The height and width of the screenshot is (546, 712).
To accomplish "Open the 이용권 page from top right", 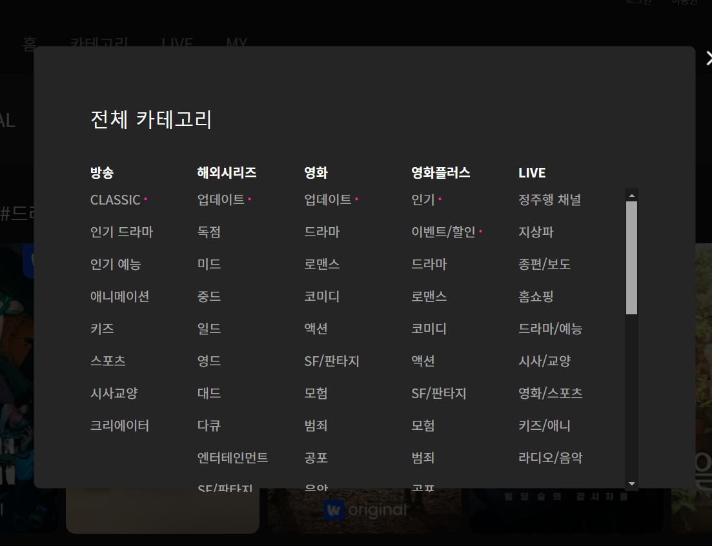I will (x=684, y=2).
